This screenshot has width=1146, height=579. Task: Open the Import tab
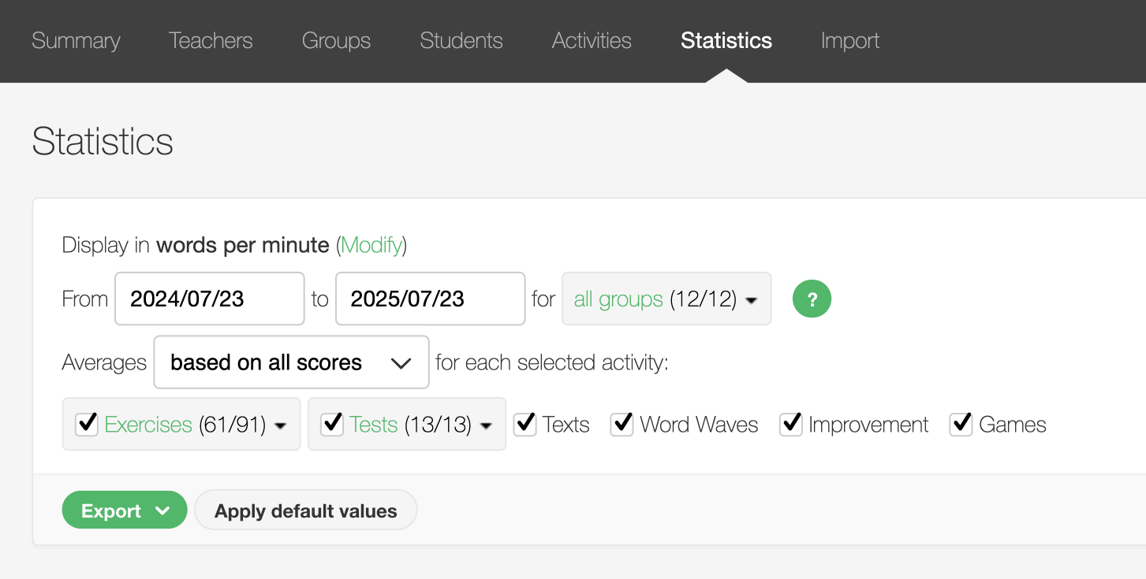point(849,41)
